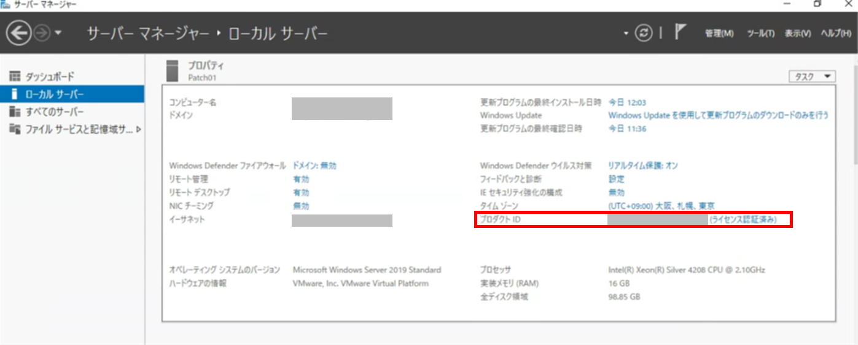This screenshot has height=345, width=858.
Task: Click the ファイル サービス icon
Action: pyautogui.click(x=15, y=129)
